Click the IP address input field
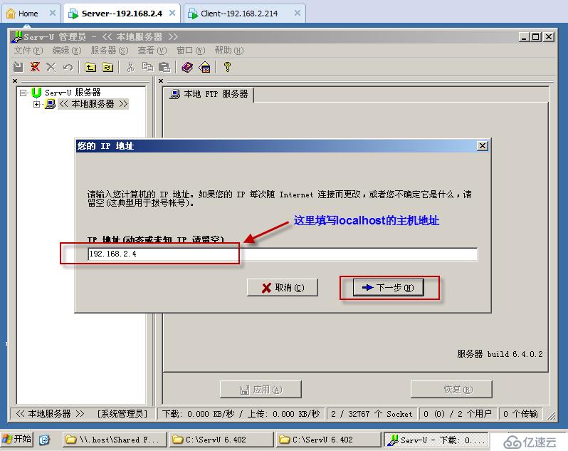The width and height of the screenshot is (568, 451). click(283, 254)
